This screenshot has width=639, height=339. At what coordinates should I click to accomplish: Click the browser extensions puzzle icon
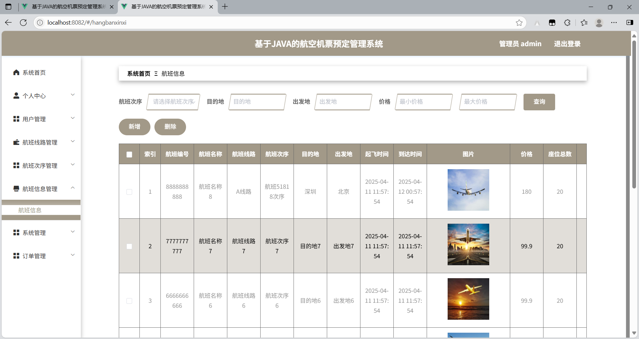[x=567, y=23]
